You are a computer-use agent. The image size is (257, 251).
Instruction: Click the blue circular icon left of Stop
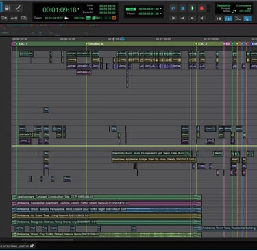coord(173,8)
